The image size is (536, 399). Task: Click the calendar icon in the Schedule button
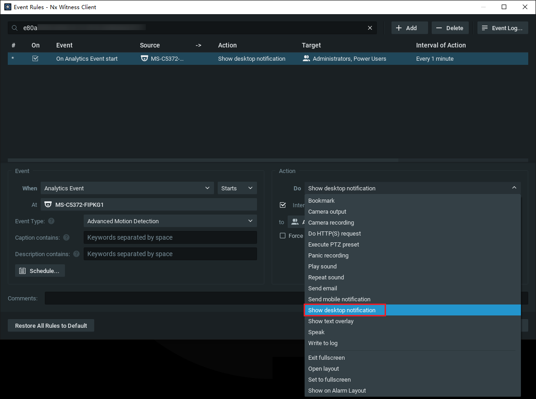pos(22,271)
